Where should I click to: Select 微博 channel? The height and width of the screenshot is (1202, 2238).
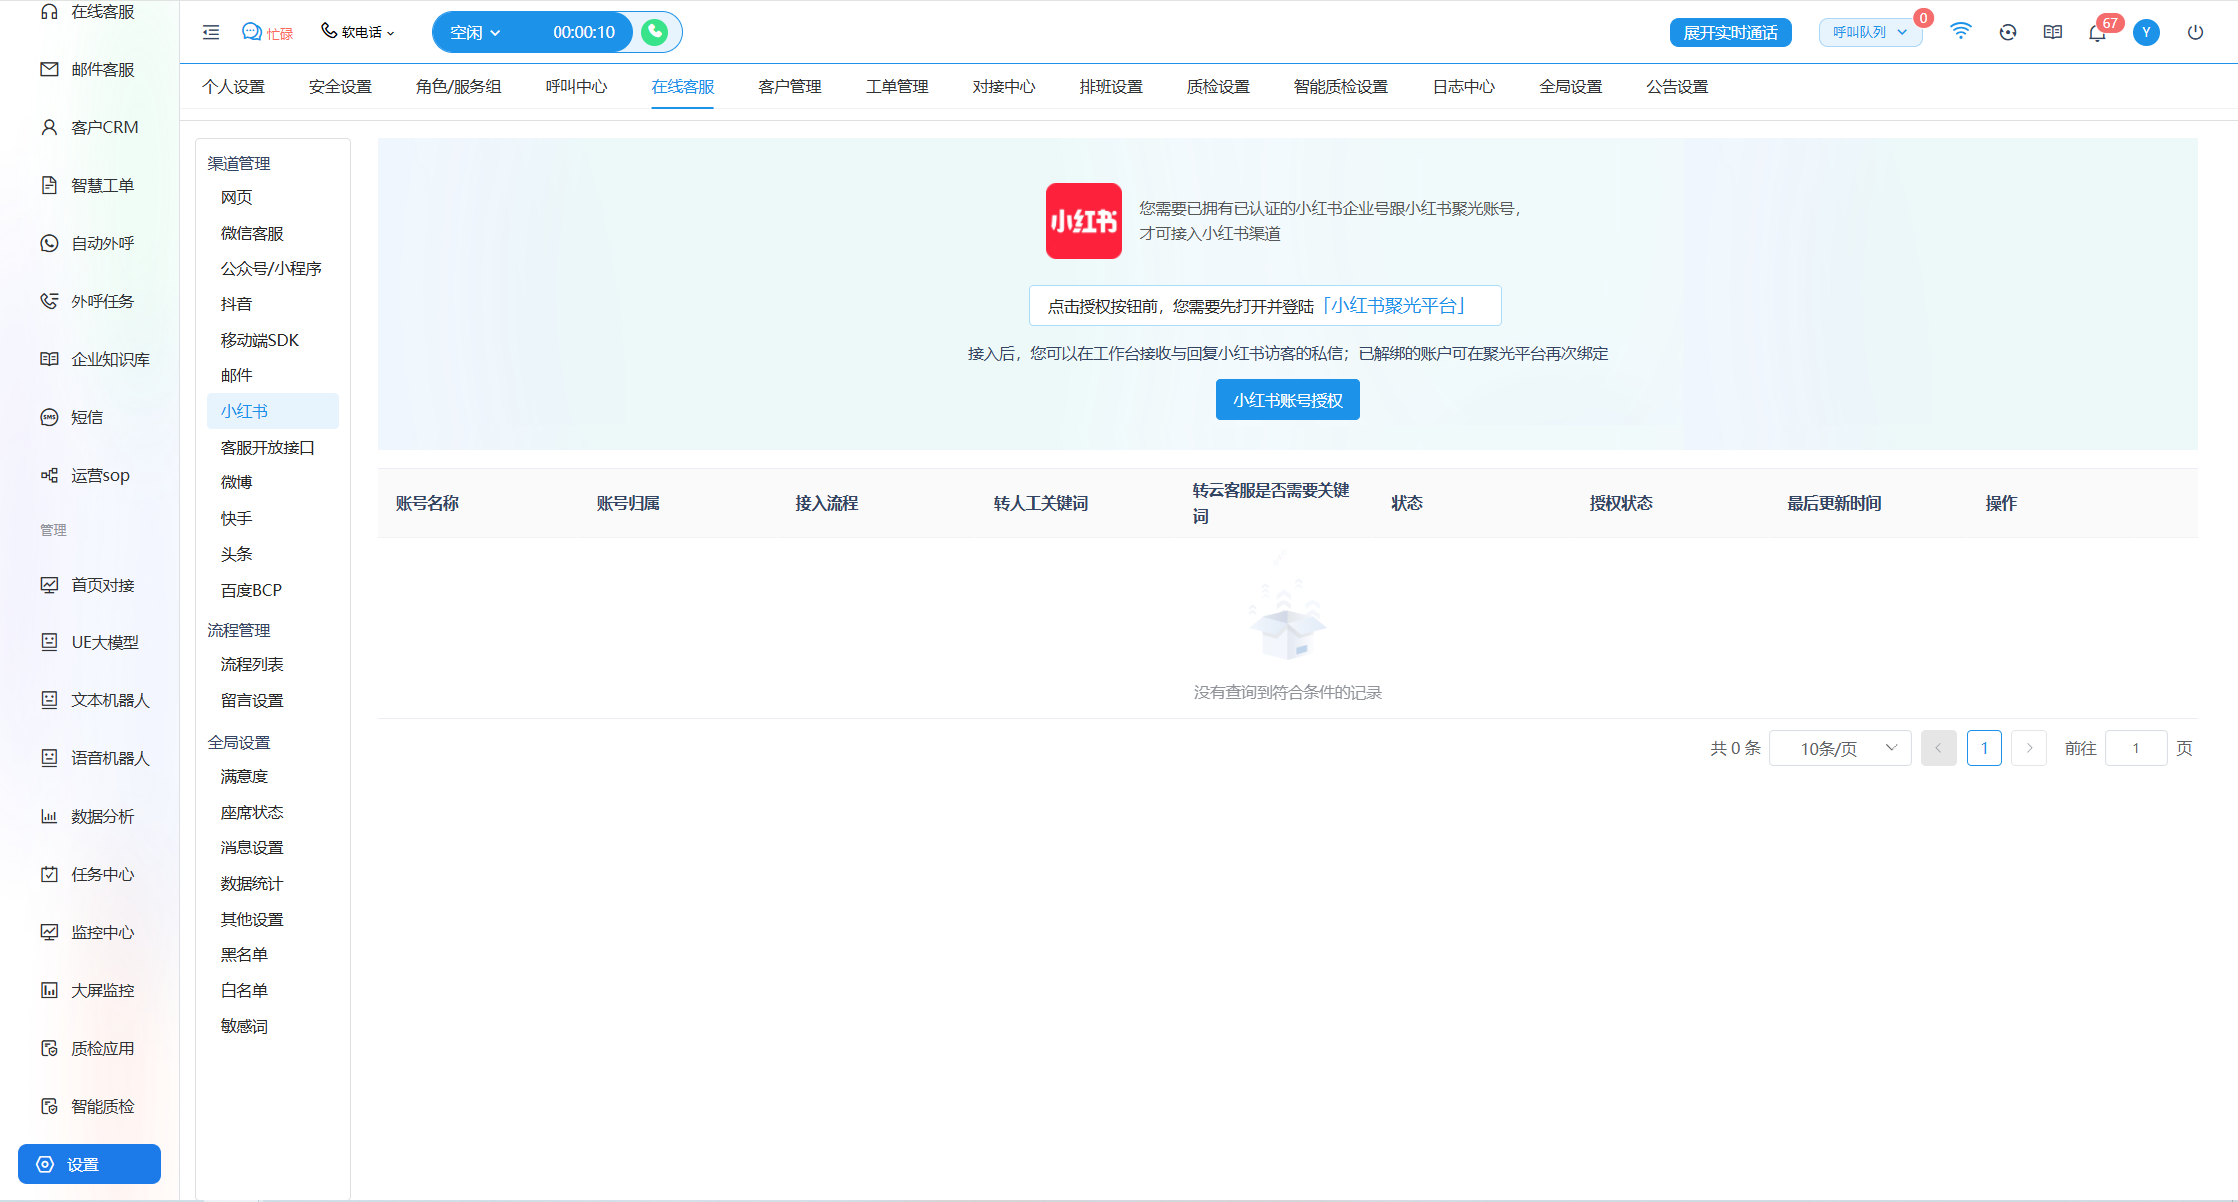(x=237, y=483)
